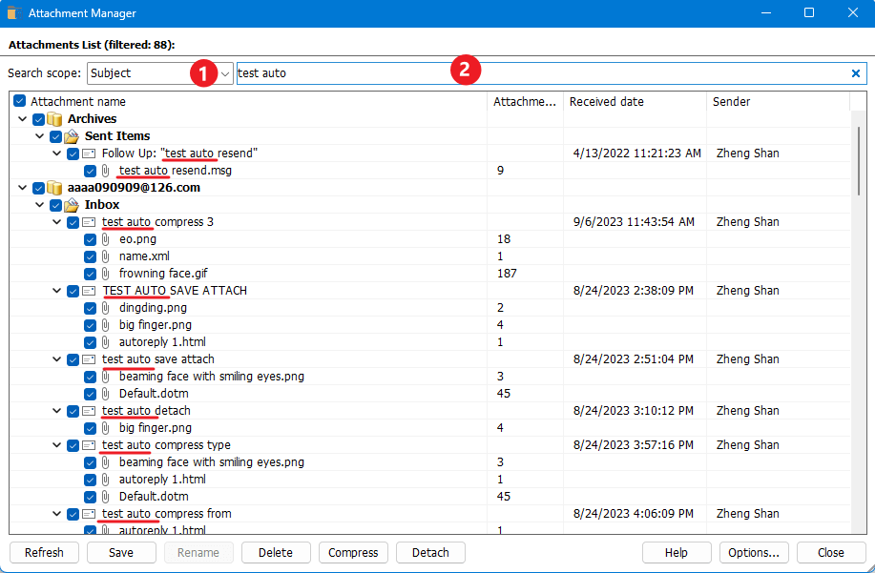The width and height of the screenshot is (875, 573).
Task: Uncheck the checkbox for name.xml
Action: pyautogui.click(x=90, y=256)
